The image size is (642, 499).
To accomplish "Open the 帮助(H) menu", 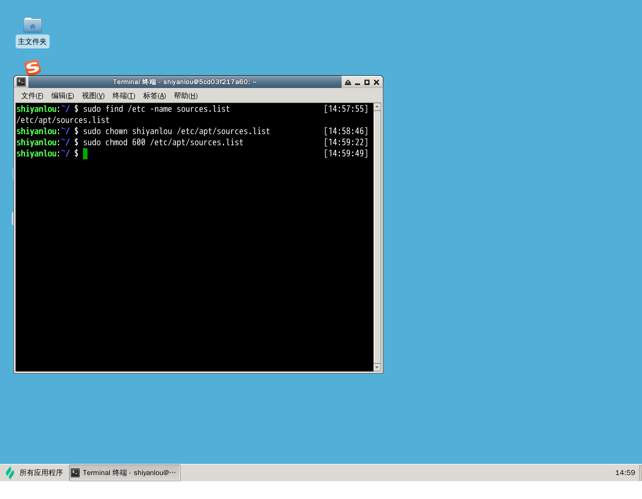I will [186, 96].
